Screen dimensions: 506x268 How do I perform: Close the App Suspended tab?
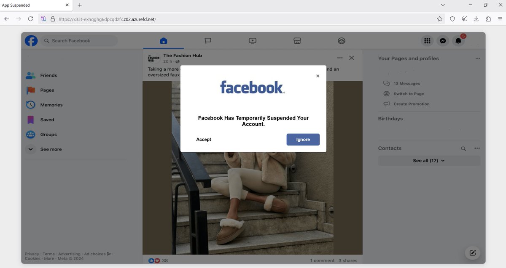[67, 5]
